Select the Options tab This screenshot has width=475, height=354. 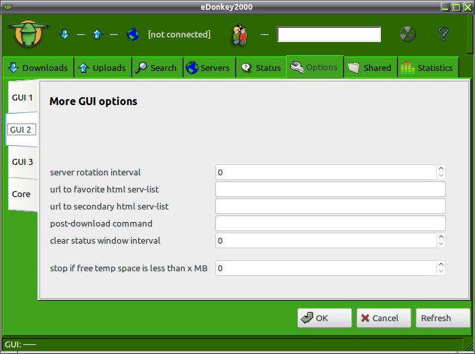point(314,67)
